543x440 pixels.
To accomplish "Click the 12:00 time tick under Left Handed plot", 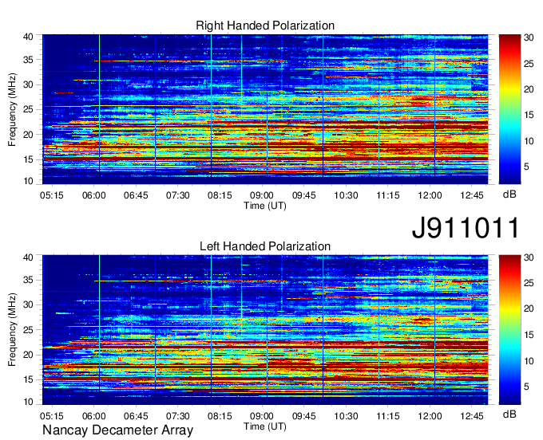I will click(430, 416).
